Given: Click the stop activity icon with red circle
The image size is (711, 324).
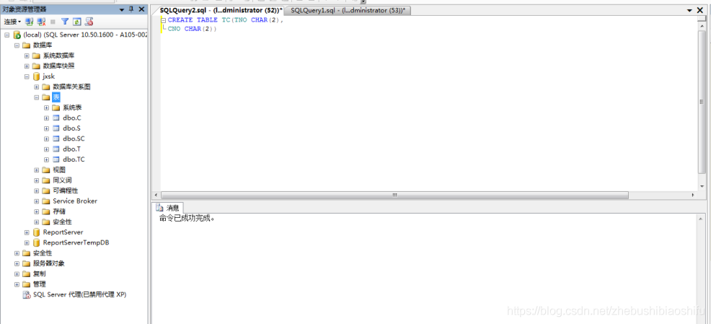Looking at the screenshot, I should (89, 22).
